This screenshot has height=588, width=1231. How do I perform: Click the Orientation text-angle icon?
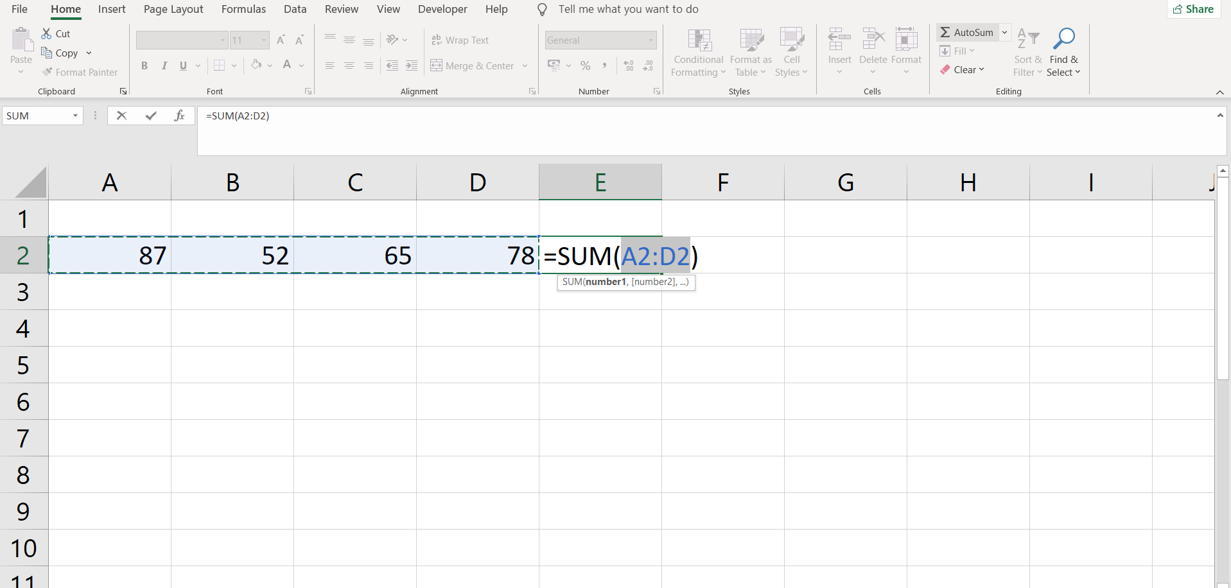[x=392, y=40]
